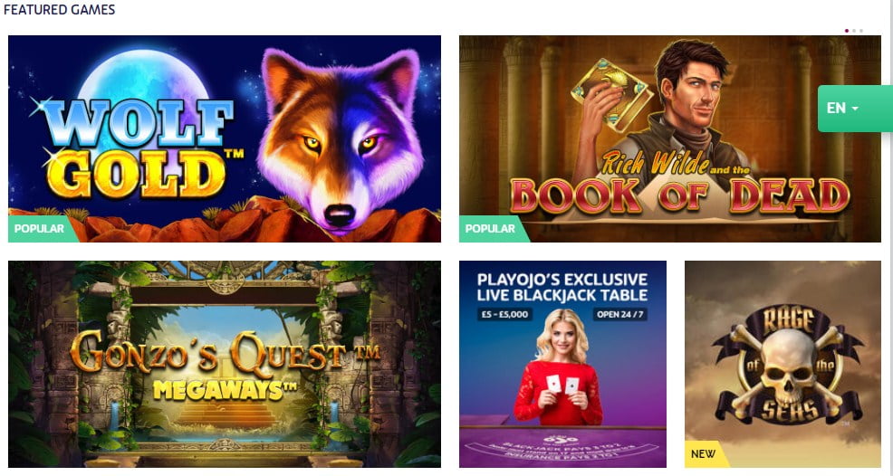Expand the EN language dropdown
Viewport: 893px width, 476px height.
(x=854, y=109)
